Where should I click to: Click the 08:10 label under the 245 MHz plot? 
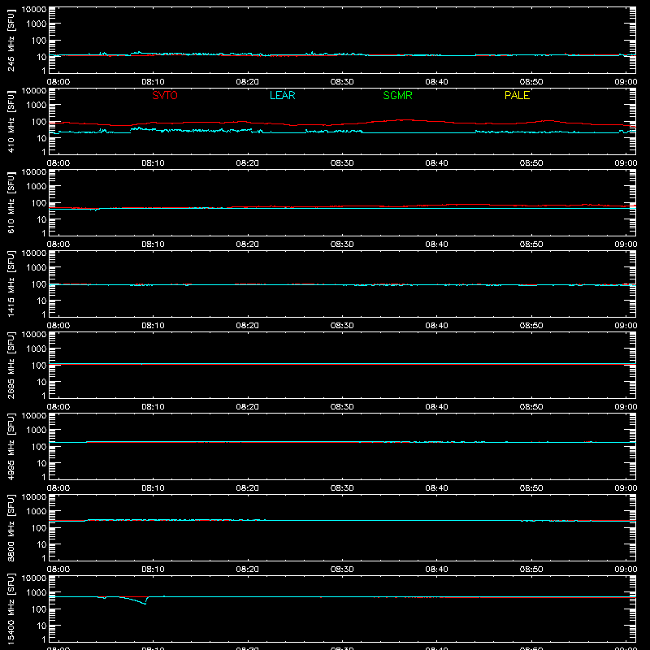click(153, 82)
